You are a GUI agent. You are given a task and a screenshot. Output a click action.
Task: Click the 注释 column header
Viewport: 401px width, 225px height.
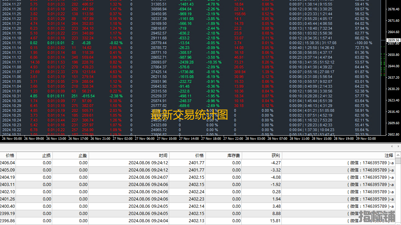tap(389, 156)
